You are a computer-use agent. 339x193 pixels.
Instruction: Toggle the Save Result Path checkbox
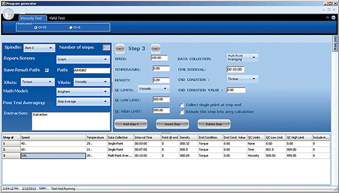46,70
